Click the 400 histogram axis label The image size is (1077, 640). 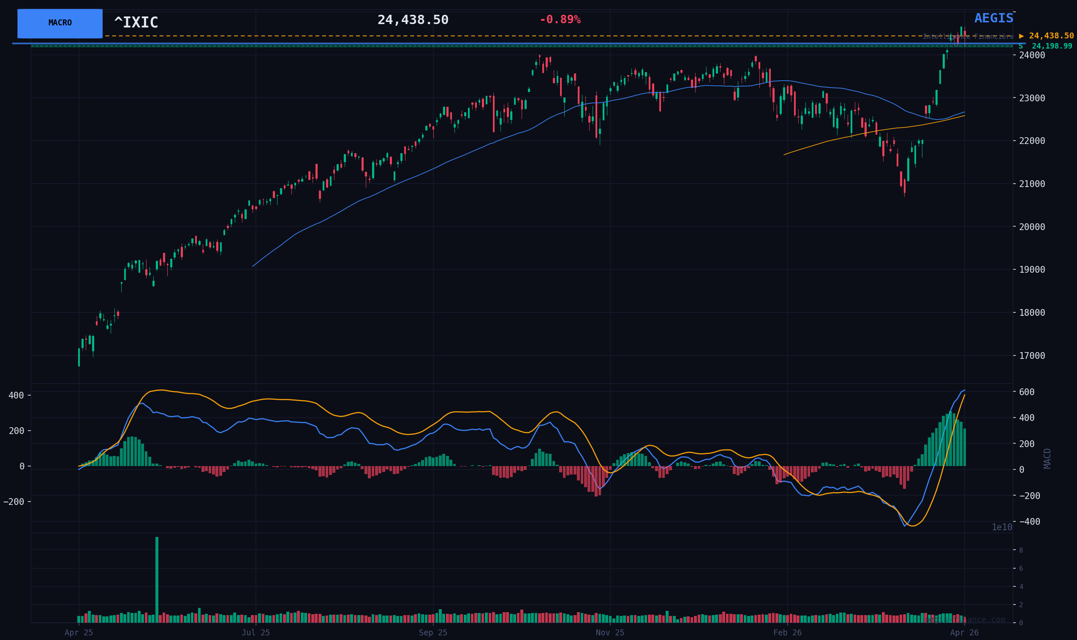point(16,396)
